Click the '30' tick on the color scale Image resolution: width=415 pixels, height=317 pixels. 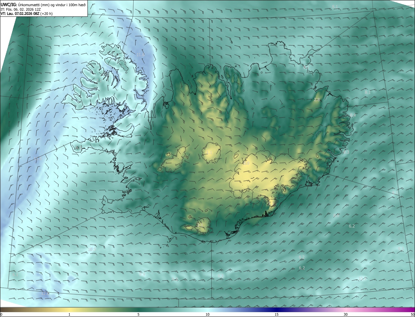(x=346, y=314)
